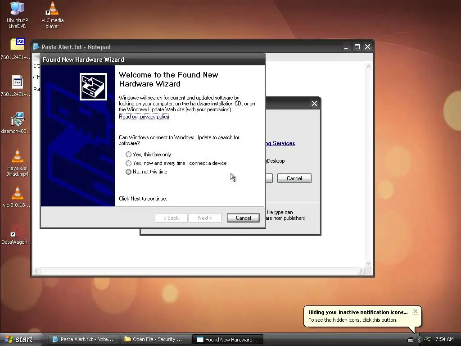Select the DataWagon desktop shortcut

(16, 234)
